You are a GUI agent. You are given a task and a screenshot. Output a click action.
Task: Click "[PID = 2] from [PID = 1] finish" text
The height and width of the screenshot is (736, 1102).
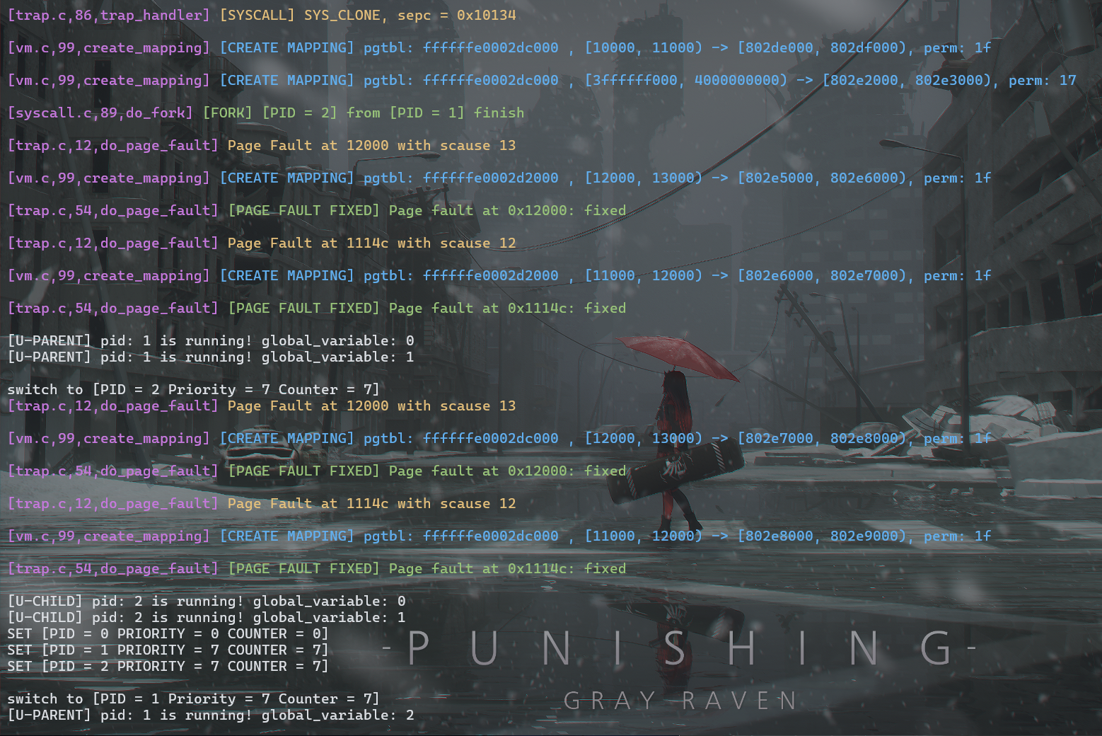[393, 113]
